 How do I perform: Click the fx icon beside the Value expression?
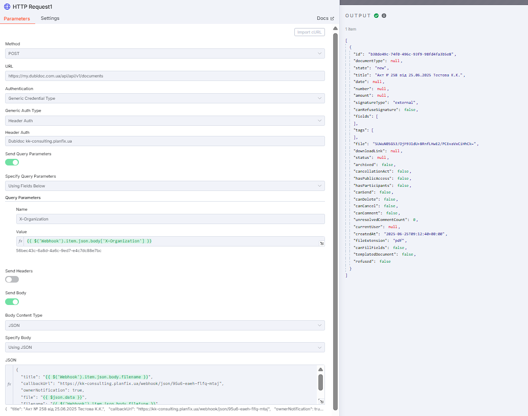click(x=20, y=241)
